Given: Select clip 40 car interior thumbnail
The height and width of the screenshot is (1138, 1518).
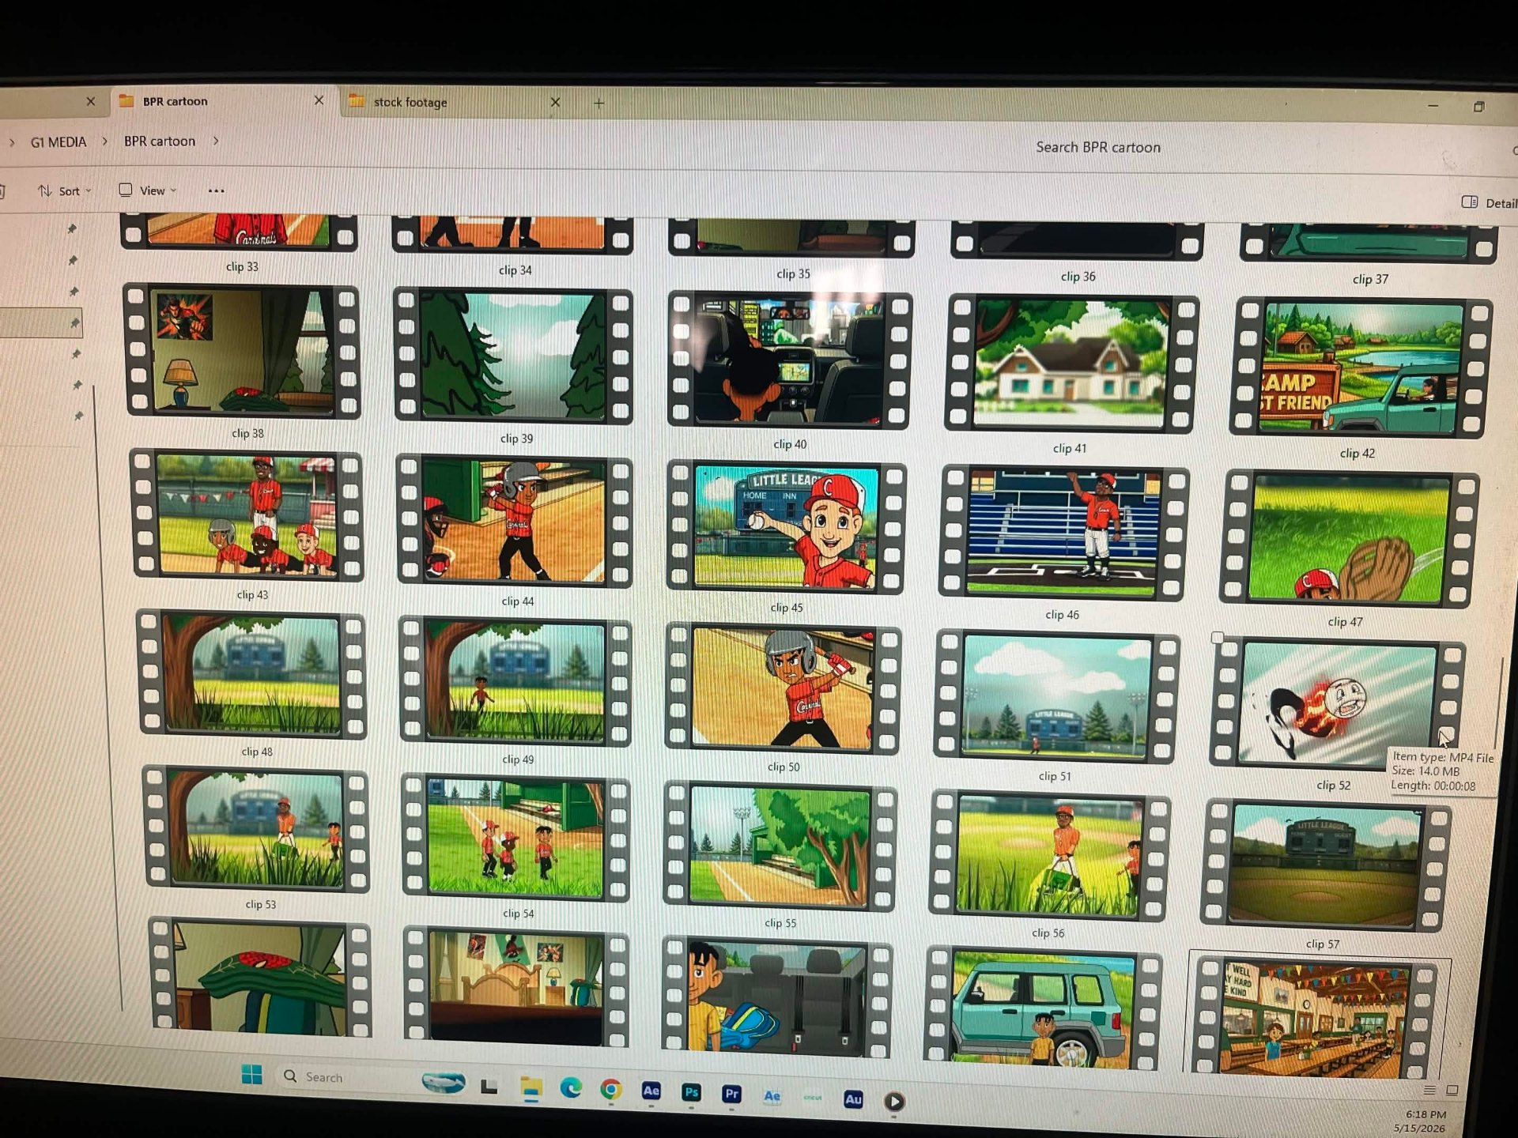Looking at the screenshot, I should [x=790, y=360].
